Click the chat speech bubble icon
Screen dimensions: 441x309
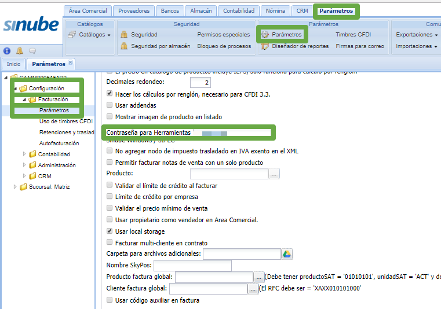point(32,51)
